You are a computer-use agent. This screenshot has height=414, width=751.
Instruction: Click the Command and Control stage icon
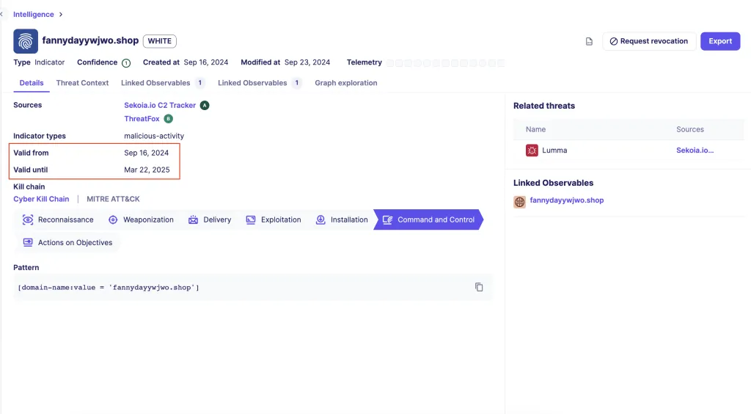pos(387,219)
